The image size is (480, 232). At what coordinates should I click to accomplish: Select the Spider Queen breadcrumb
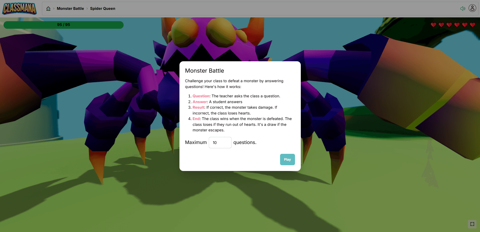103,9
